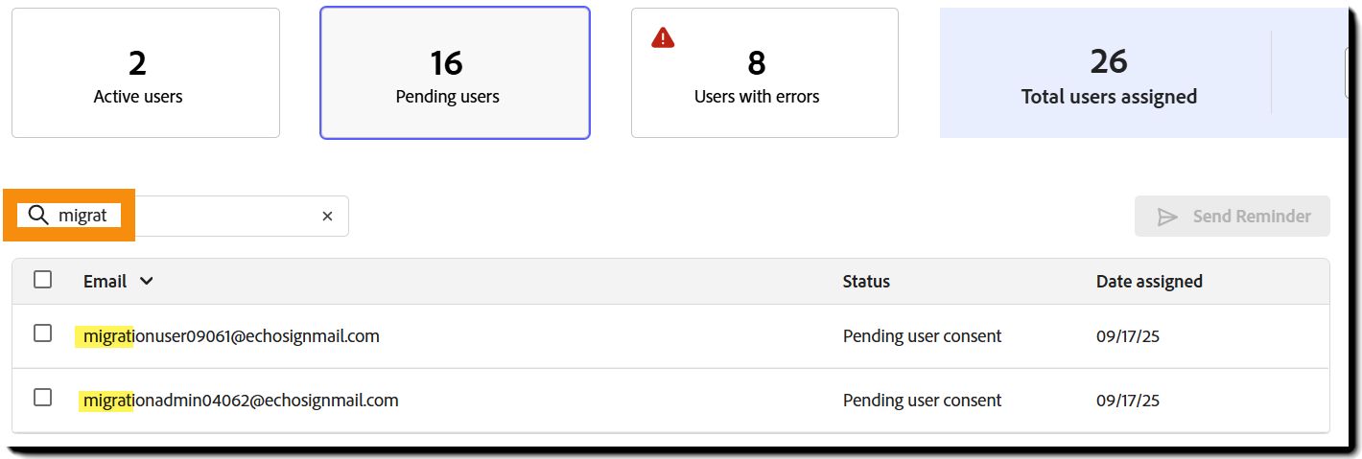Image resolution: width=1362 pixels, height=459 pixels.
Task: Click the Status column header
Action: (x=866, y=282)
